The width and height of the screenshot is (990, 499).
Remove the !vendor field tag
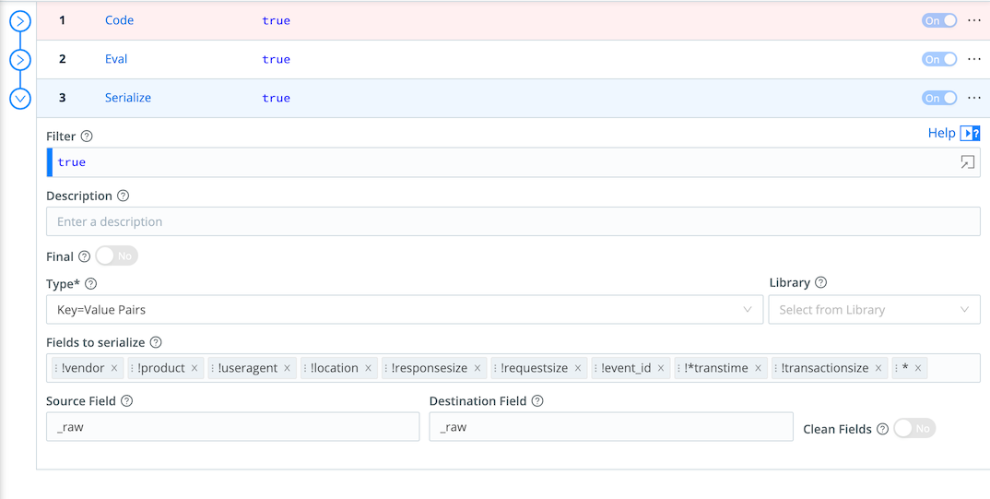click(114, 368)
